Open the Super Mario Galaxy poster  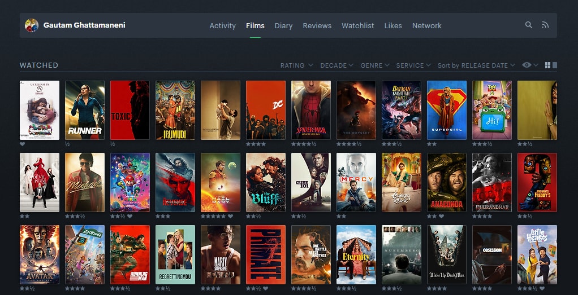(x=130, y=182)
